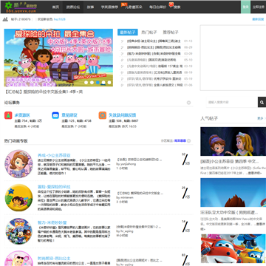Open the post dated 06-29
Viewport: 266px width, 266px height.
coord(154,47)
